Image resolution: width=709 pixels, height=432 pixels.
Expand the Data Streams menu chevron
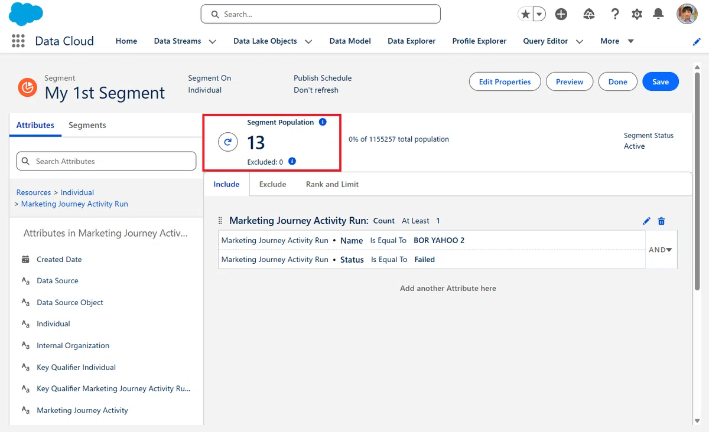[213, 41]
